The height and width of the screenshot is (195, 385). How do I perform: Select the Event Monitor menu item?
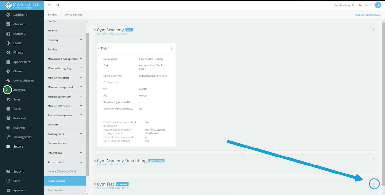click(x=56, y=190)
